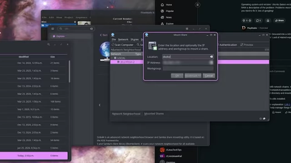The width and height of the screenshot is (291, 163).
Task: Open the PlayDiablo promoted post link
Action: 252,28
